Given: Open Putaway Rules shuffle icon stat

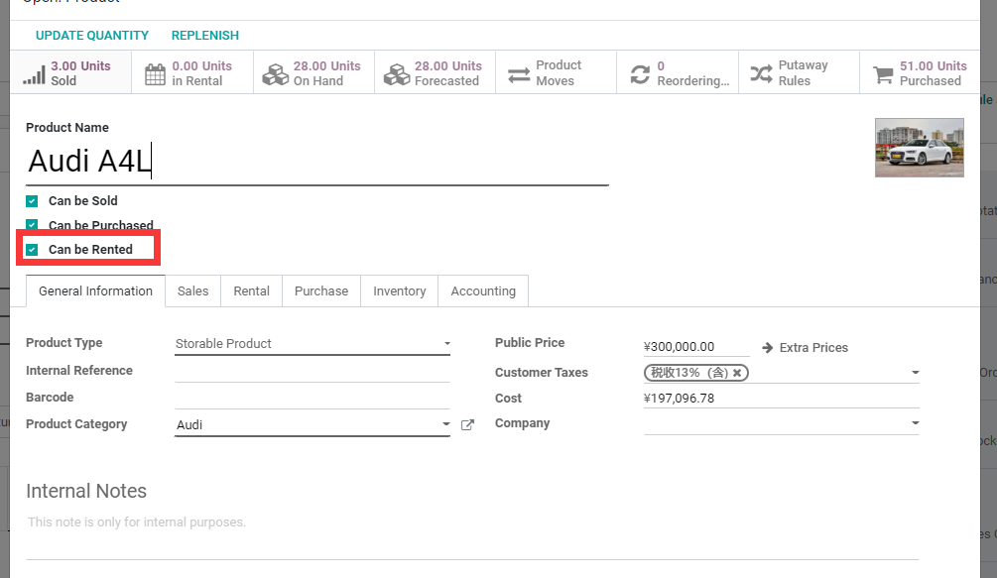Looking at the screenshot, I should click(x=800, y=73).
